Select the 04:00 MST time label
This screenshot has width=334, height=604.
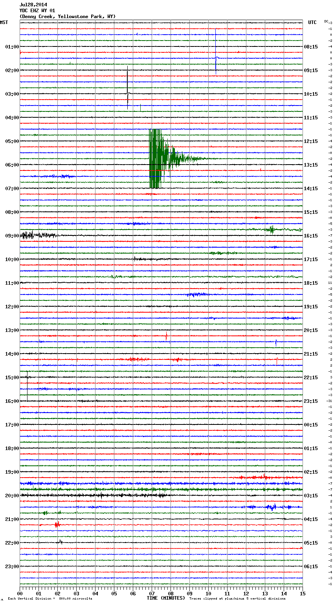coord(12,118)
